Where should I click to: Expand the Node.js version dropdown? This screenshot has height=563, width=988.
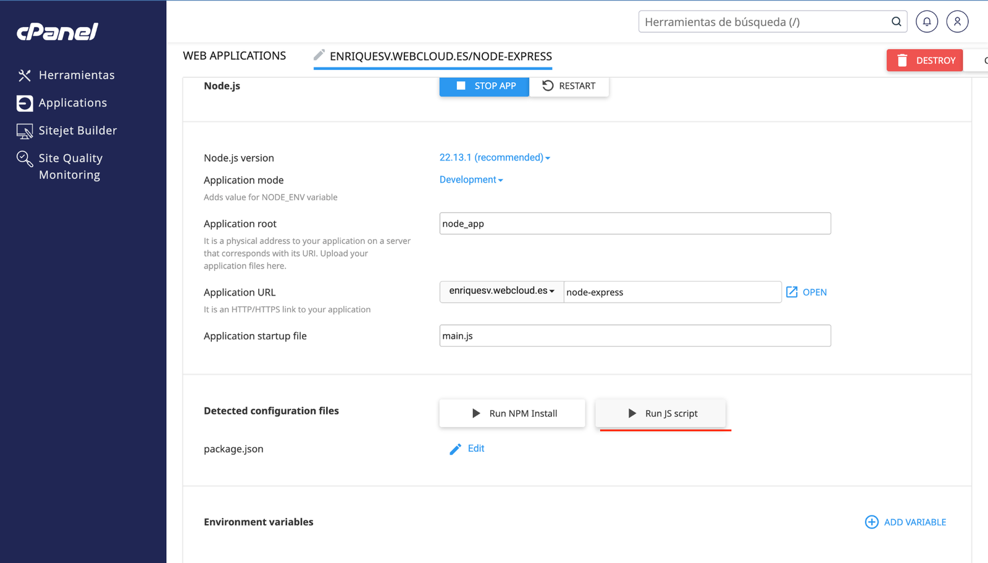(494, 157)
